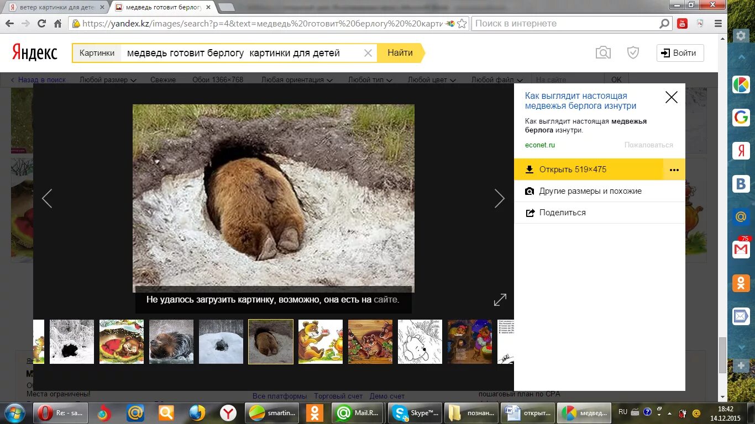Click the Odnoklassniki icon in the right sidebar
The image size is (755, 424).
[x=741, y=283]
